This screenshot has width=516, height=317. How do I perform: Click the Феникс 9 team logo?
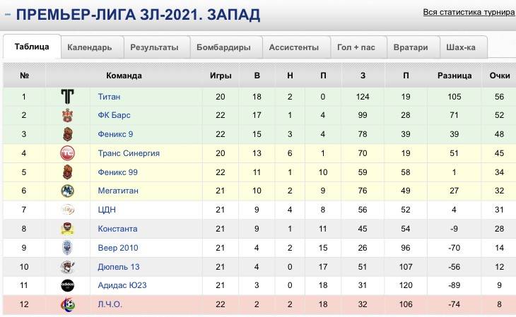tap(68, 134)
